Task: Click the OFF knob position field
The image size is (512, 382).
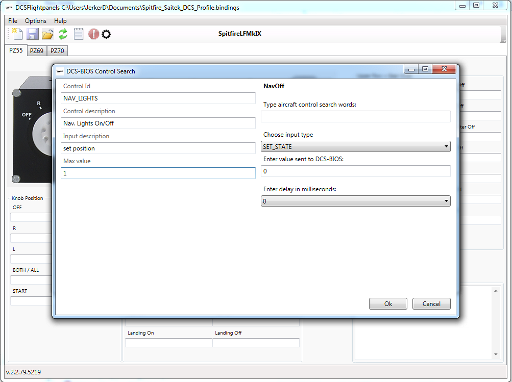Action: [31, 217]
